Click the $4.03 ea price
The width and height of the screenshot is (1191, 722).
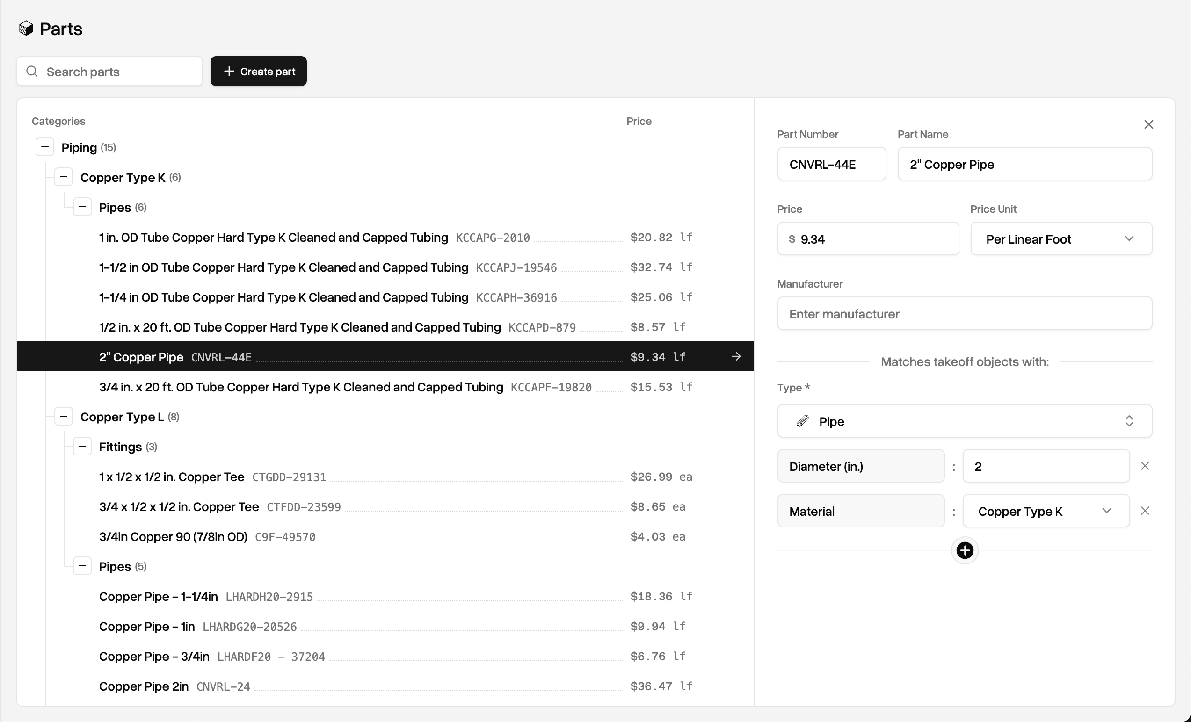[x=657, y=536]
